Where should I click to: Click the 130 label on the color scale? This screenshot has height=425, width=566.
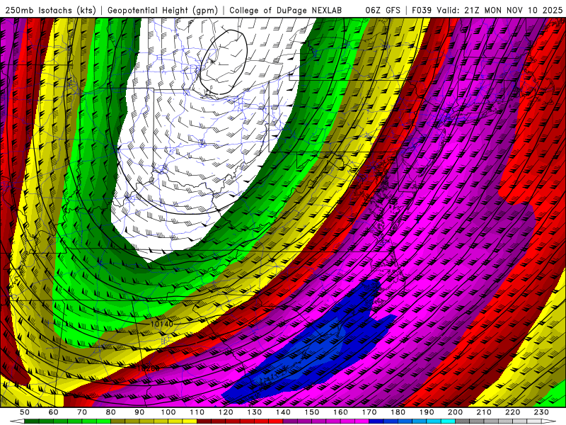click(255, 412)
